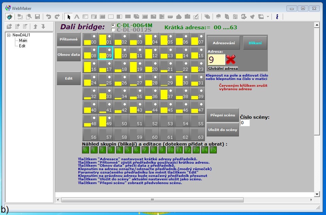
Task: Select ballast address 04 in the matrix
Action: [151, 39]
